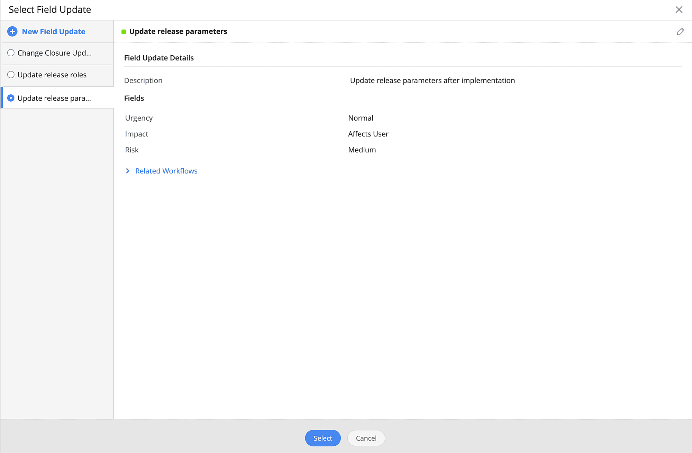
Task: Click the Update release parameters heading
Action: pos(178,31)
